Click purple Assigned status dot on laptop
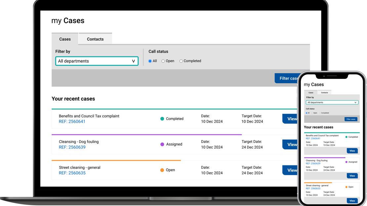The width and height of the screenshot is (367, 206). pyautogui.click(x=162, y=144)
